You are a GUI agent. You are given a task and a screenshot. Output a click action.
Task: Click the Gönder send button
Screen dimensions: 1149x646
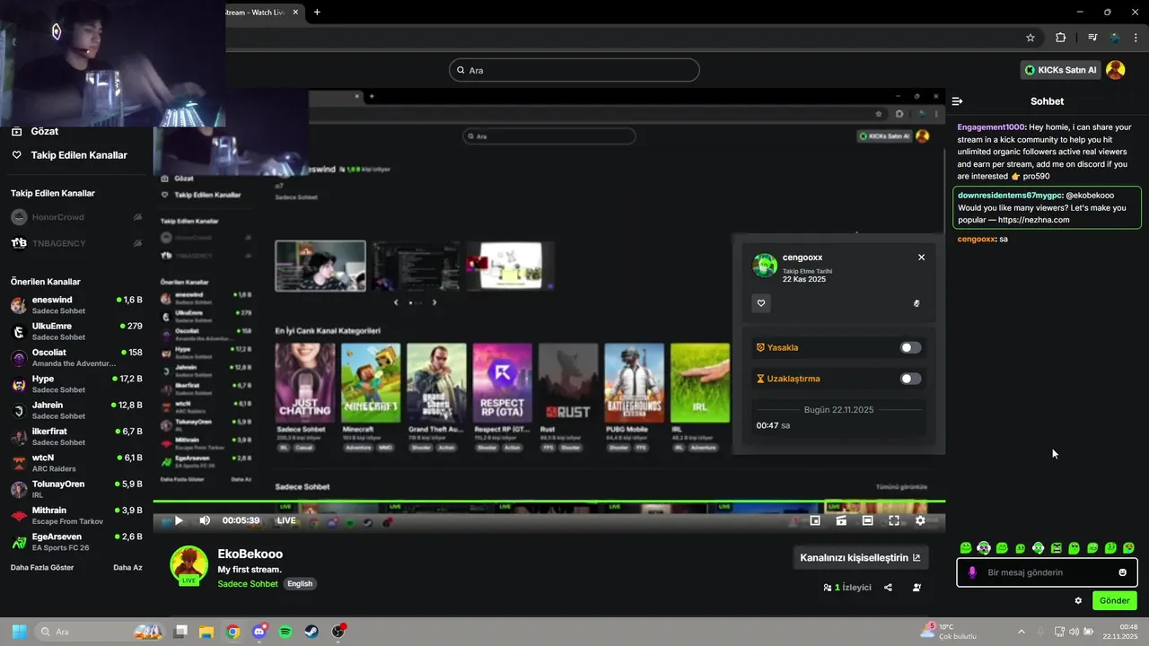tap(1114, 600)
